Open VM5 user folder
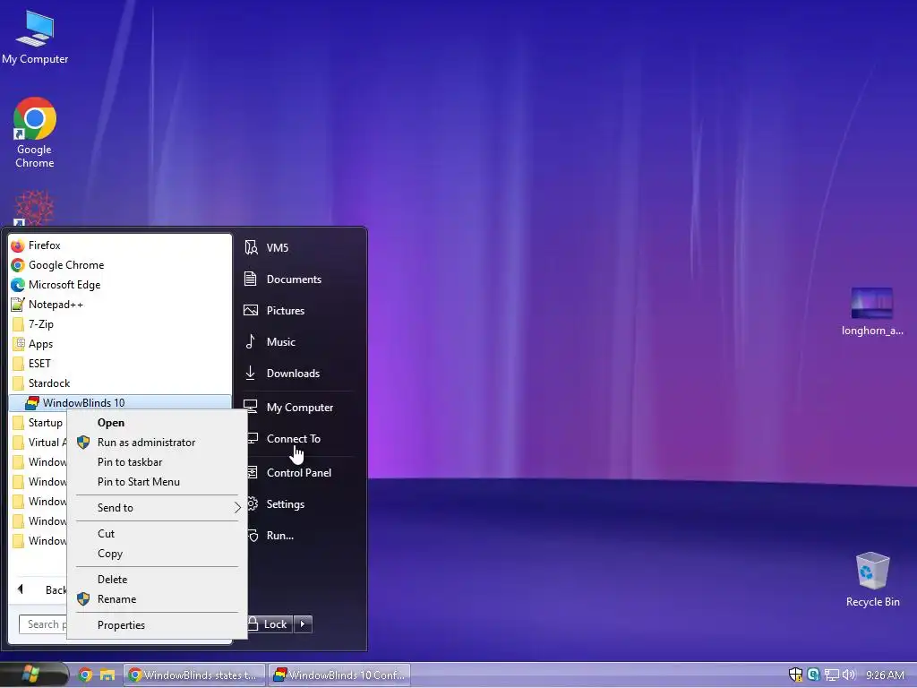The height and width of the screenshot is (688, 917). click(299, 247)
